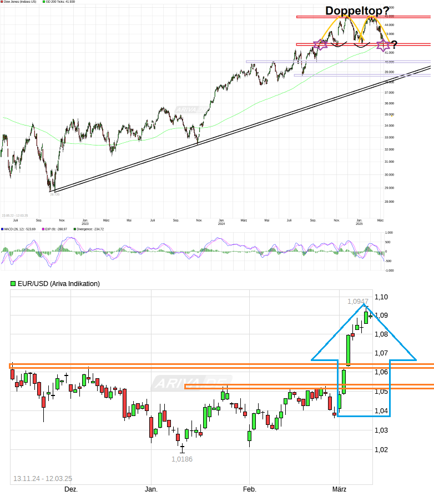
Task: Click the right purple star near question mark
Action: point(383,46)
